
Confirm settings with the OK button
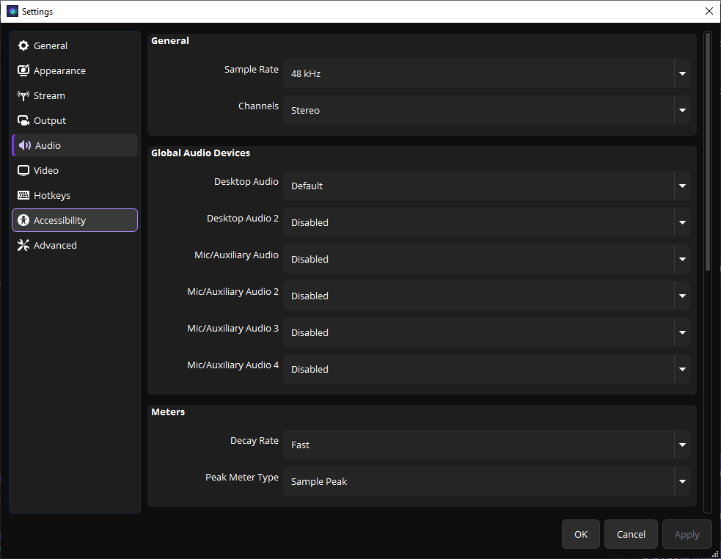581,534
